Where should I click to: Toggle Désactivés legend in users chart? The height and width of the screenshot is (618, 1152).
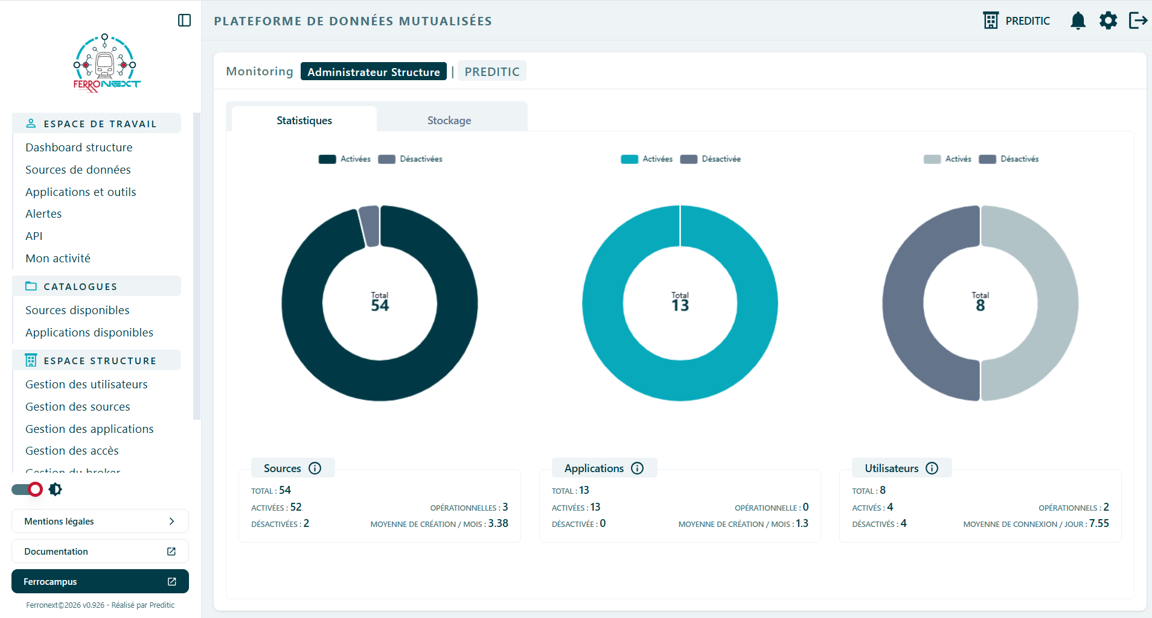pyautogui.click(x=1008, y=159)
